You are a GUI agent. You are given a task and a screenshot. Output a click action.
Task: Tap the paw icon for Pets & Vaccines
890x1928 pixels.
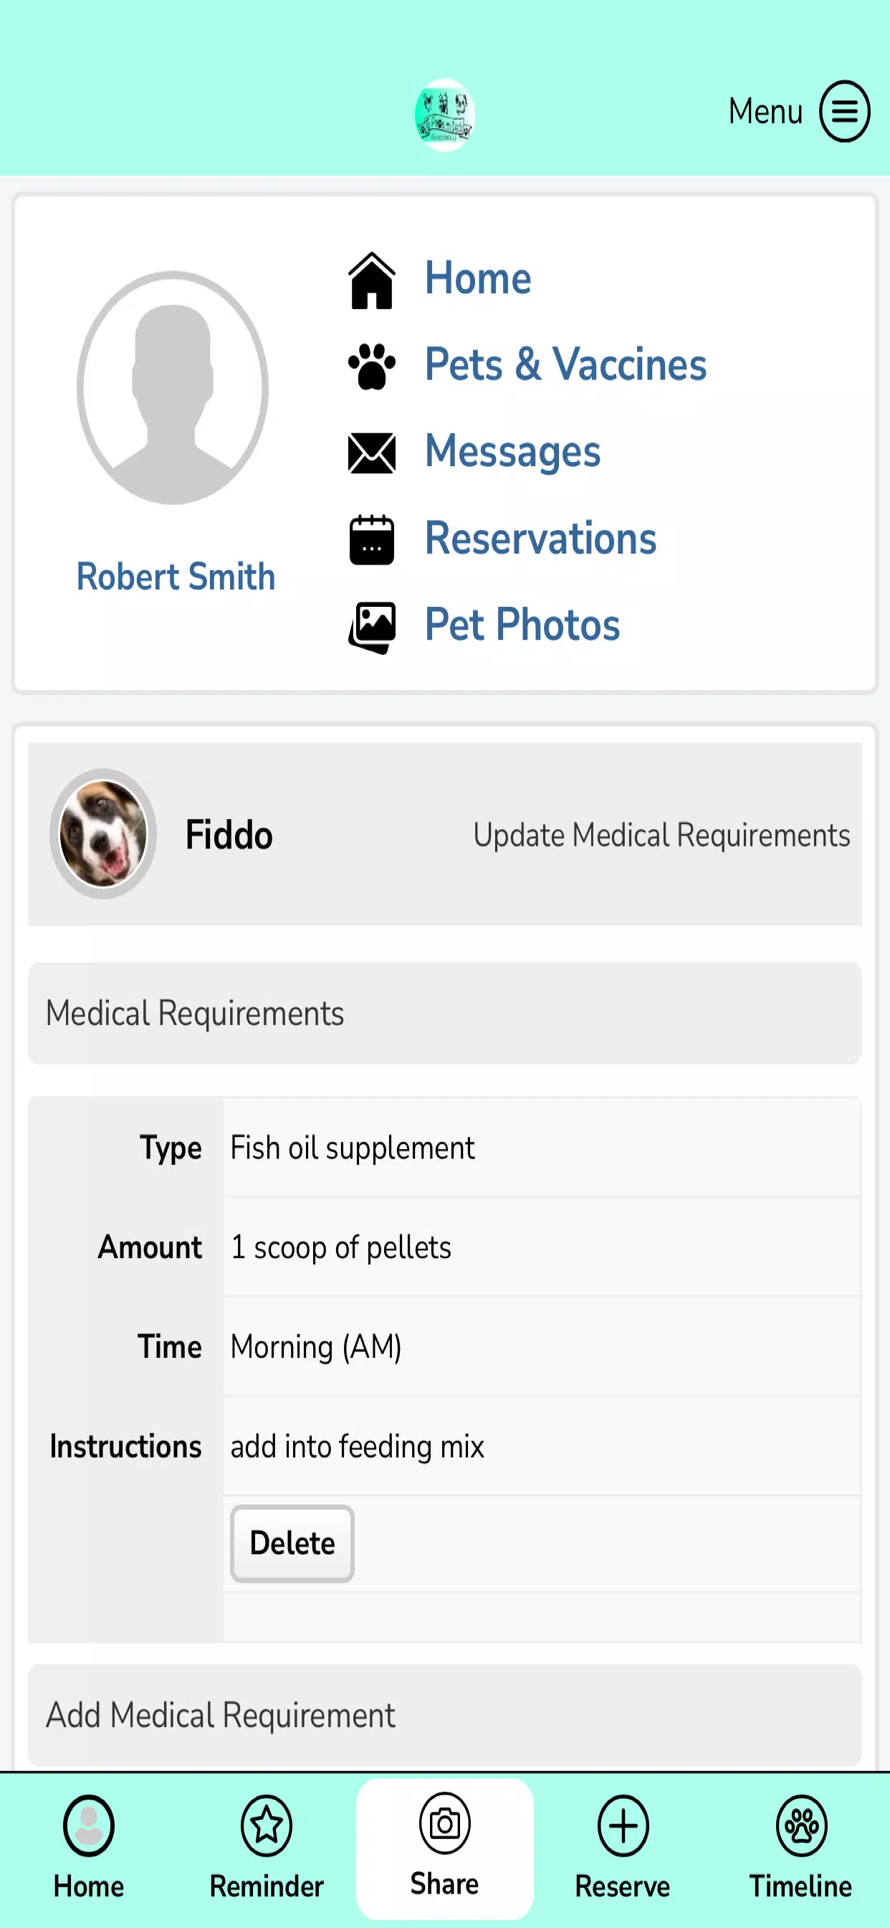[372, 366]
